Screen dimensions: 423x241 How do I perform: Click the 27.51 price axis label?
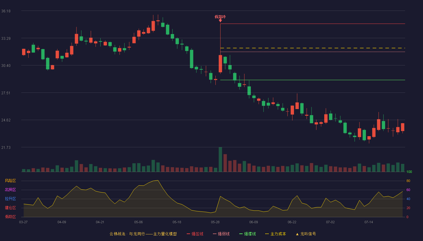click(x=6, y=93)
